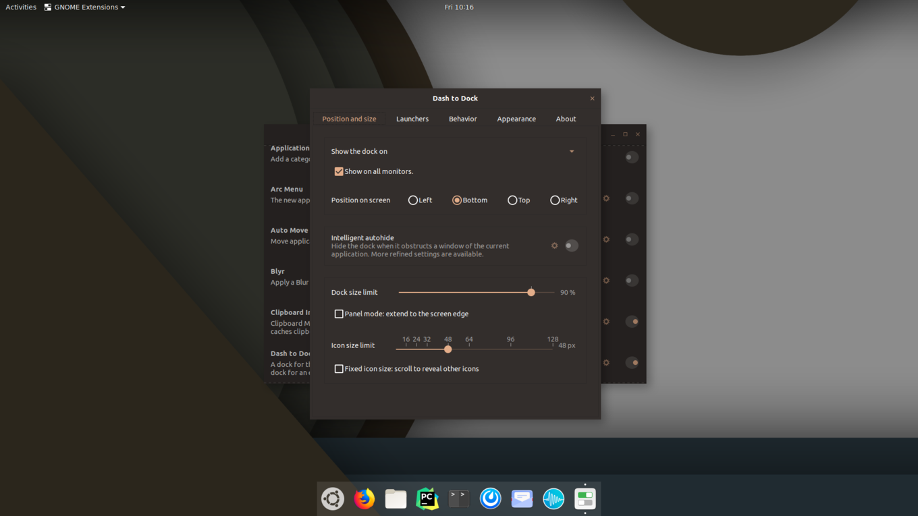Open the Files folder icon in dock
Screen dimensions: 918x516
coord(396,498)
